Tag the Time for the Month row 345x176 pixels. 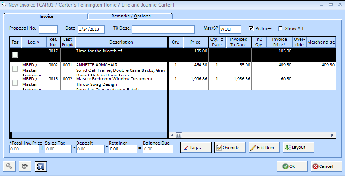pyautogui.click(x=15, y=55)
